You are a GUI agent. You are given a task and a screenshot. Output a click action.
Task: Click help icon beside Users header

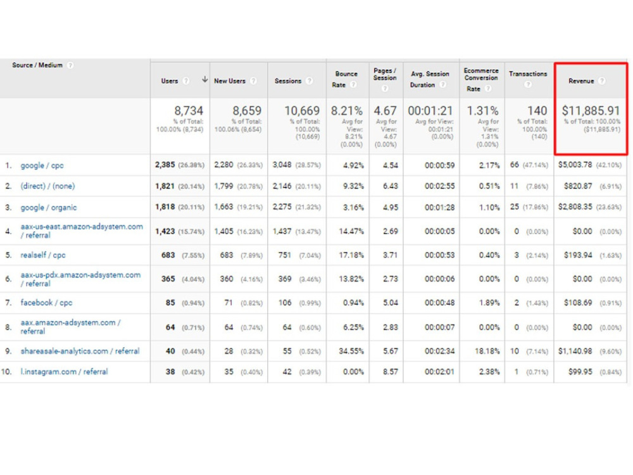(x=185, y=81)
